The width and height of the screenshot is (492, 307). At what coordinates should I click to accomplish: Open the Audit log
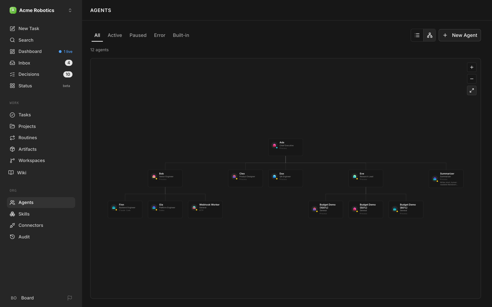[x=41, y=237]
